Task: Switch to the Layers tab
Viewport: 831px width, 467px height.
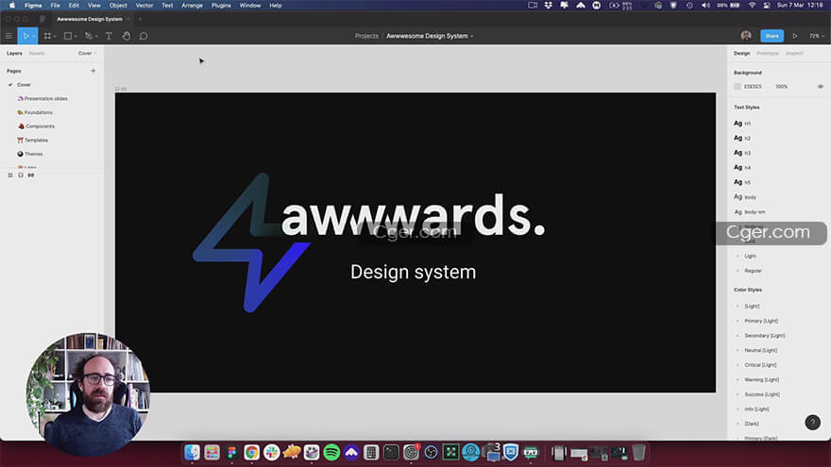Action: click(x=14, y=54)
